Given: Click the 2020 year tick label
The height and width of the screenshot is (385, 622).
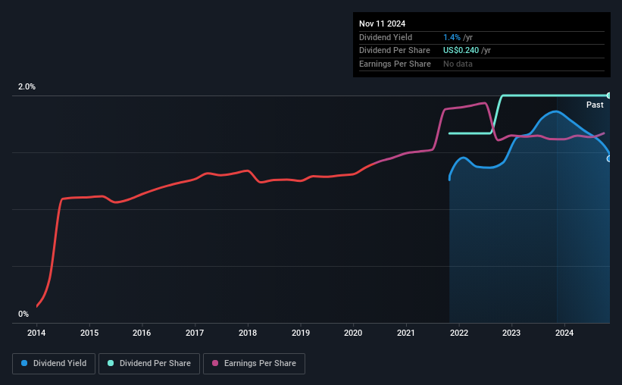Looking at the screenshot, I should (353, 333).
